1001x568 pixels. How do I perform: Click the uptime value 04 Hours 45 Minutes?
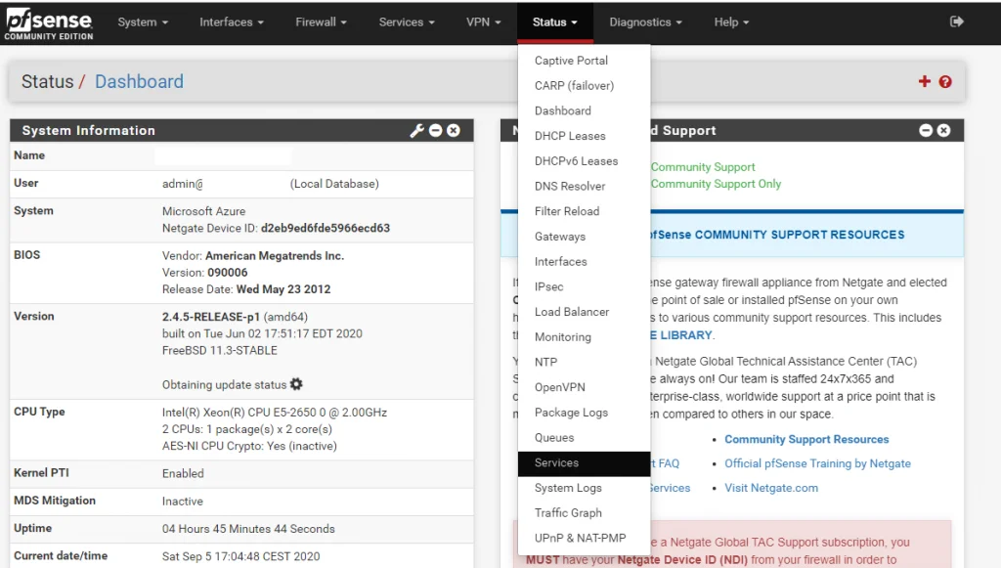248,529
